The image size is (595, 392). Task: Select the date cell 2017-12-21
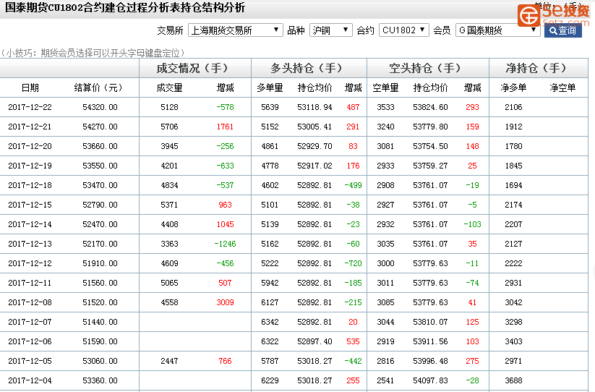30,127
